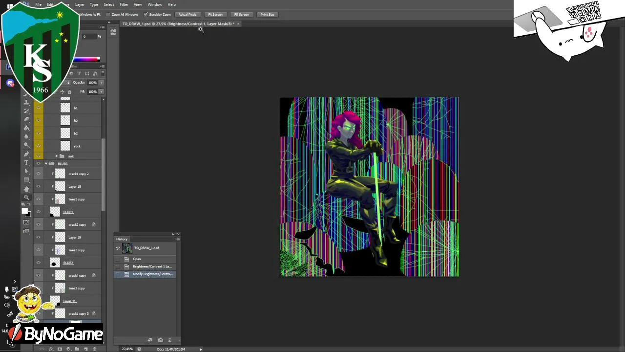Toggle the Zoom All Windows checkbox
The height and width of the screenshot is (352, 625).
coord(108,15)
